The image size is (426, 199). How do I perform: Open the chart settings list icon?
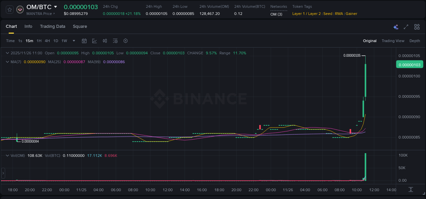click(x=115, y=41)
